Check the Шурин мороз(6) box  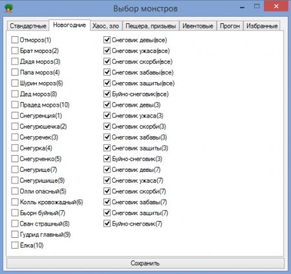pos(15,83)
